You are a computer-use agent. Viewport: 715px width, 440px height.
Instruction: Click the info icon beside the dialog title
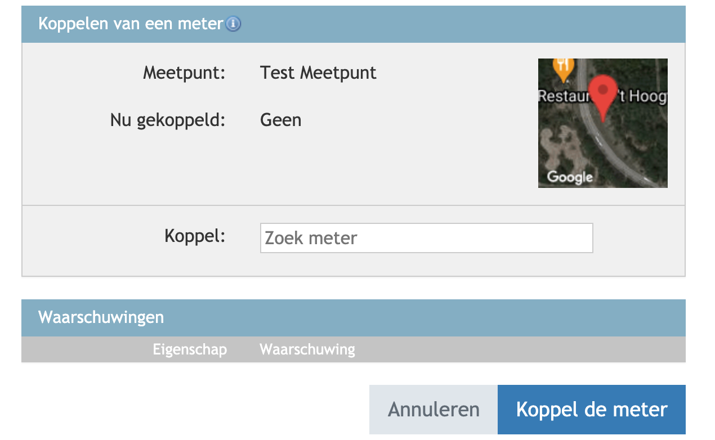click(x=233, y=24)
